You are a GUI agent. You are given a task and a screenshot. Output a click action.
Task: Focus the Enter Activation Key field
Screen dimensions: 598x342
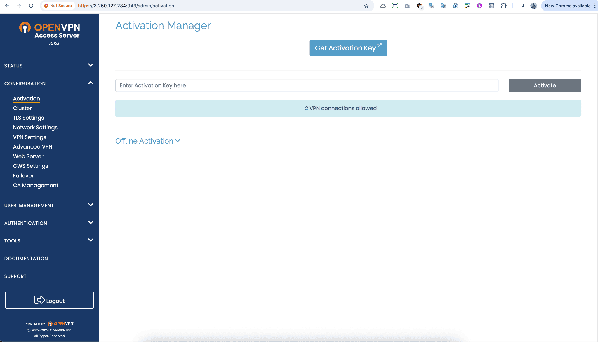coord(307,85)
